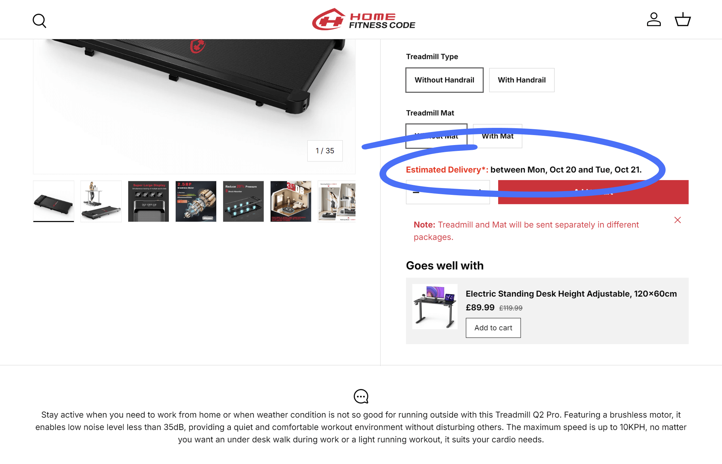Click the Home Fitness Code logo
Viewport: 722px width, 464px height.
tap(363, 20)
